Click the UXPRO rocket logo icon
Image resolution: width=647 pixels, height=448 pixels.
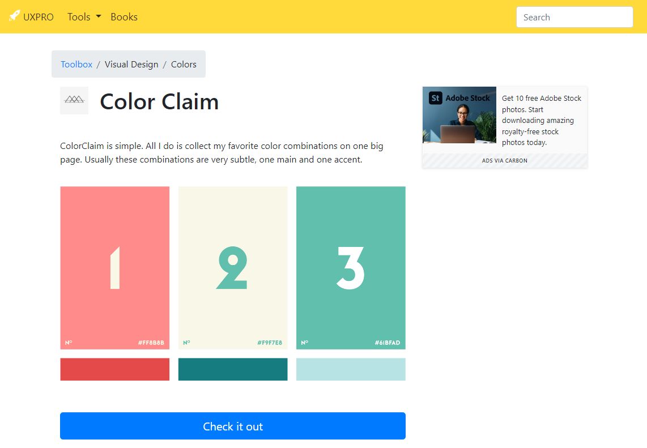coord(14,16)
